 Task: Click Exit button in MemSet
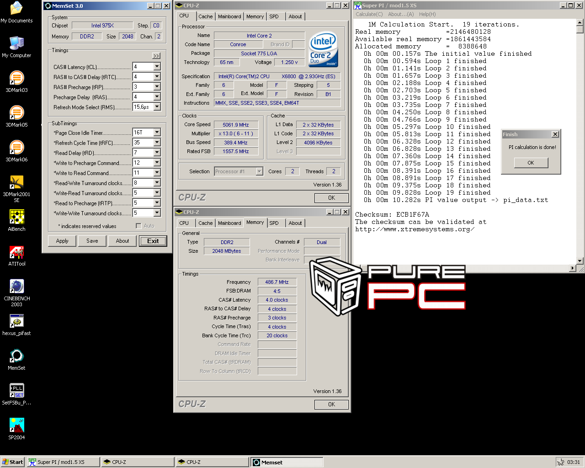[x=153, y=241]
